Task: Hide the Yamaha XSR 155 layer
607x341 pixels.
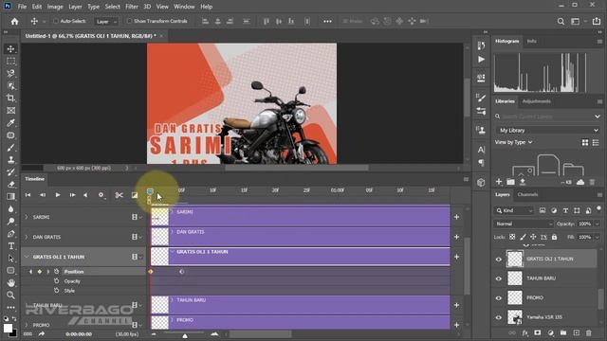Action: (x=499, y=317)
